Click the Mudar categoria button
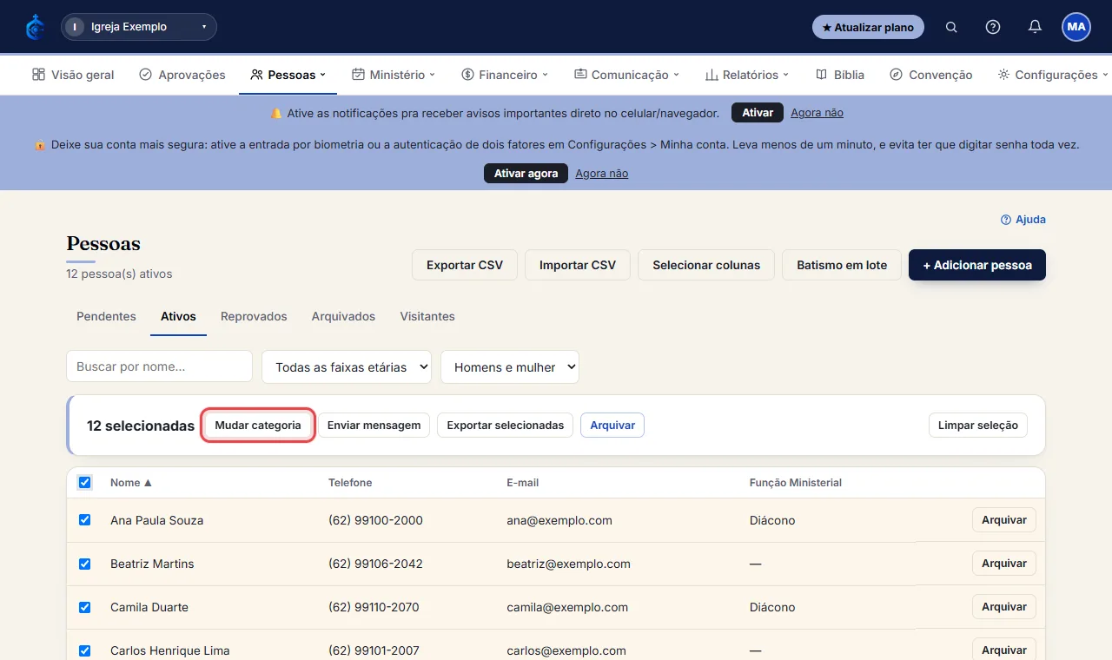 point(258,426)
